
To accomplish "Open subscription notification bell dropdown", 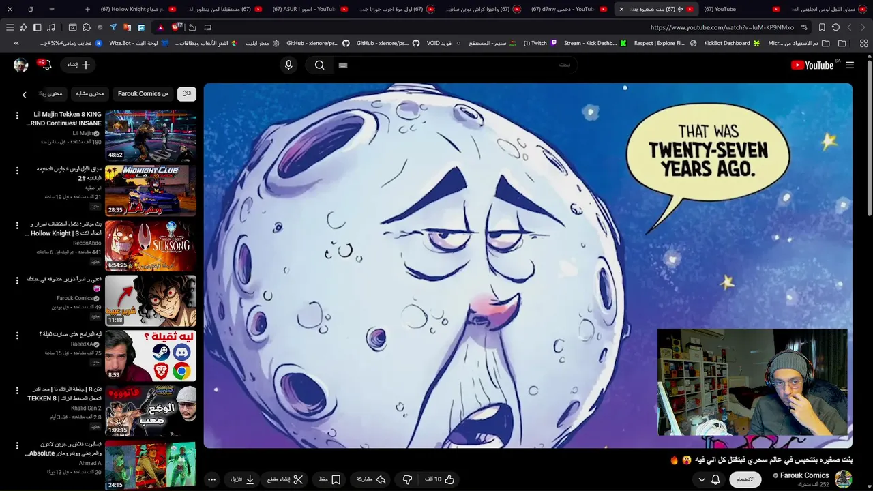I will click(709, 479).
